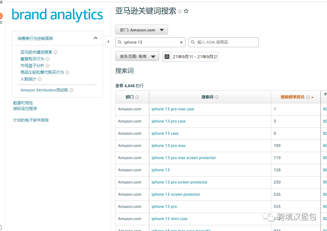The width and height of the screenshot is (327, 231).
Task: Open the 部门: Amazon.com dropdown
Action: coord(141,29)
